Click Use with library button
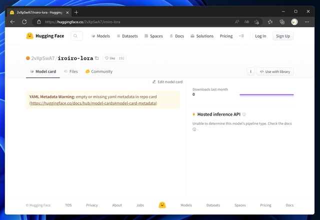 click(x=275, y=71)
